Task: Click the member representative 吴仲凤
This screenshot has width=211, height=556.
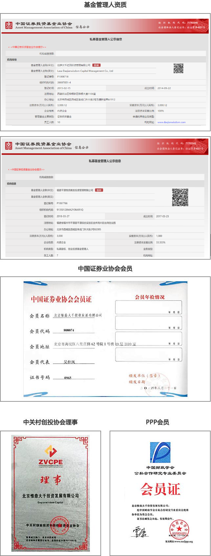Action: pos(69,362)
